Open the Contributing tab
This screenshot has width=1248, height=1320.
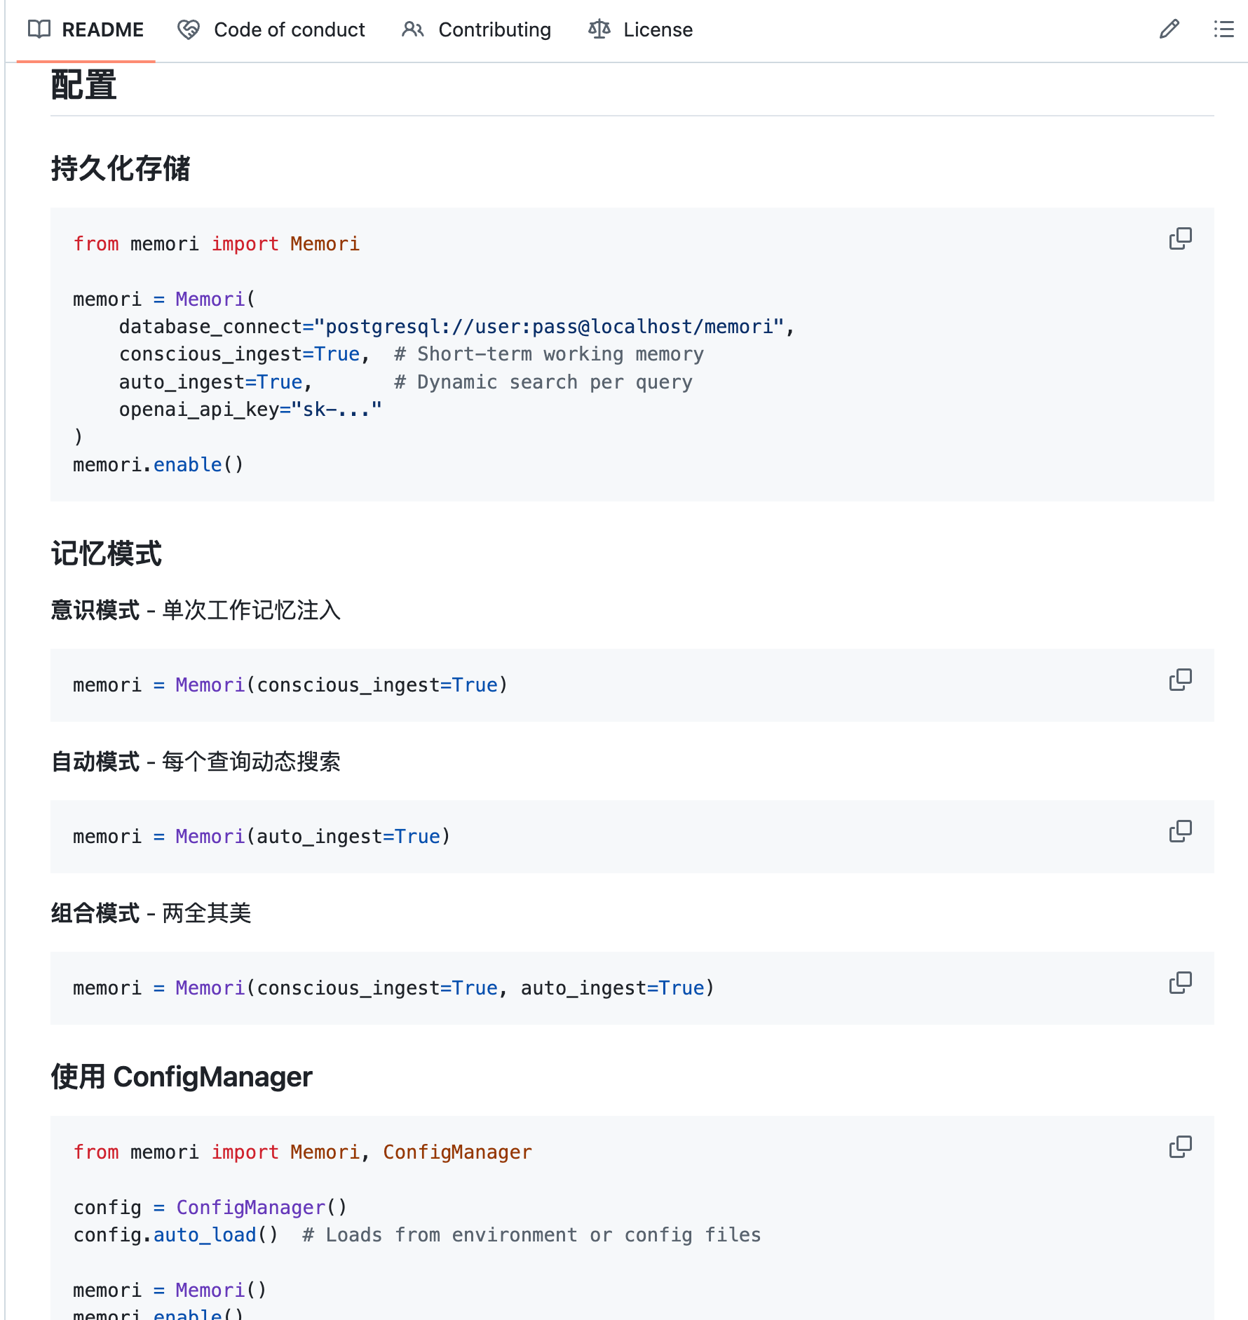[494, 29]
